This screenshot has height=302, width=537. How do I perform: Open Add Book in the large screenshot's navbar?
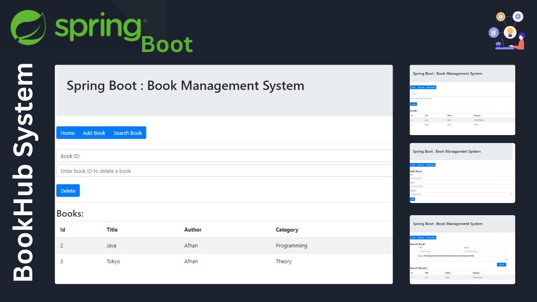(94, 133)
